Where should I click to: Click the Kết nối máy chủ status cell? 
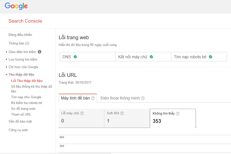(x=143, y=57)
